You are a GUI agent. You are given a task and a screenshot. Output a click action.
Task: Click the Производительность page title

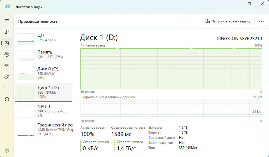[38, 21]
